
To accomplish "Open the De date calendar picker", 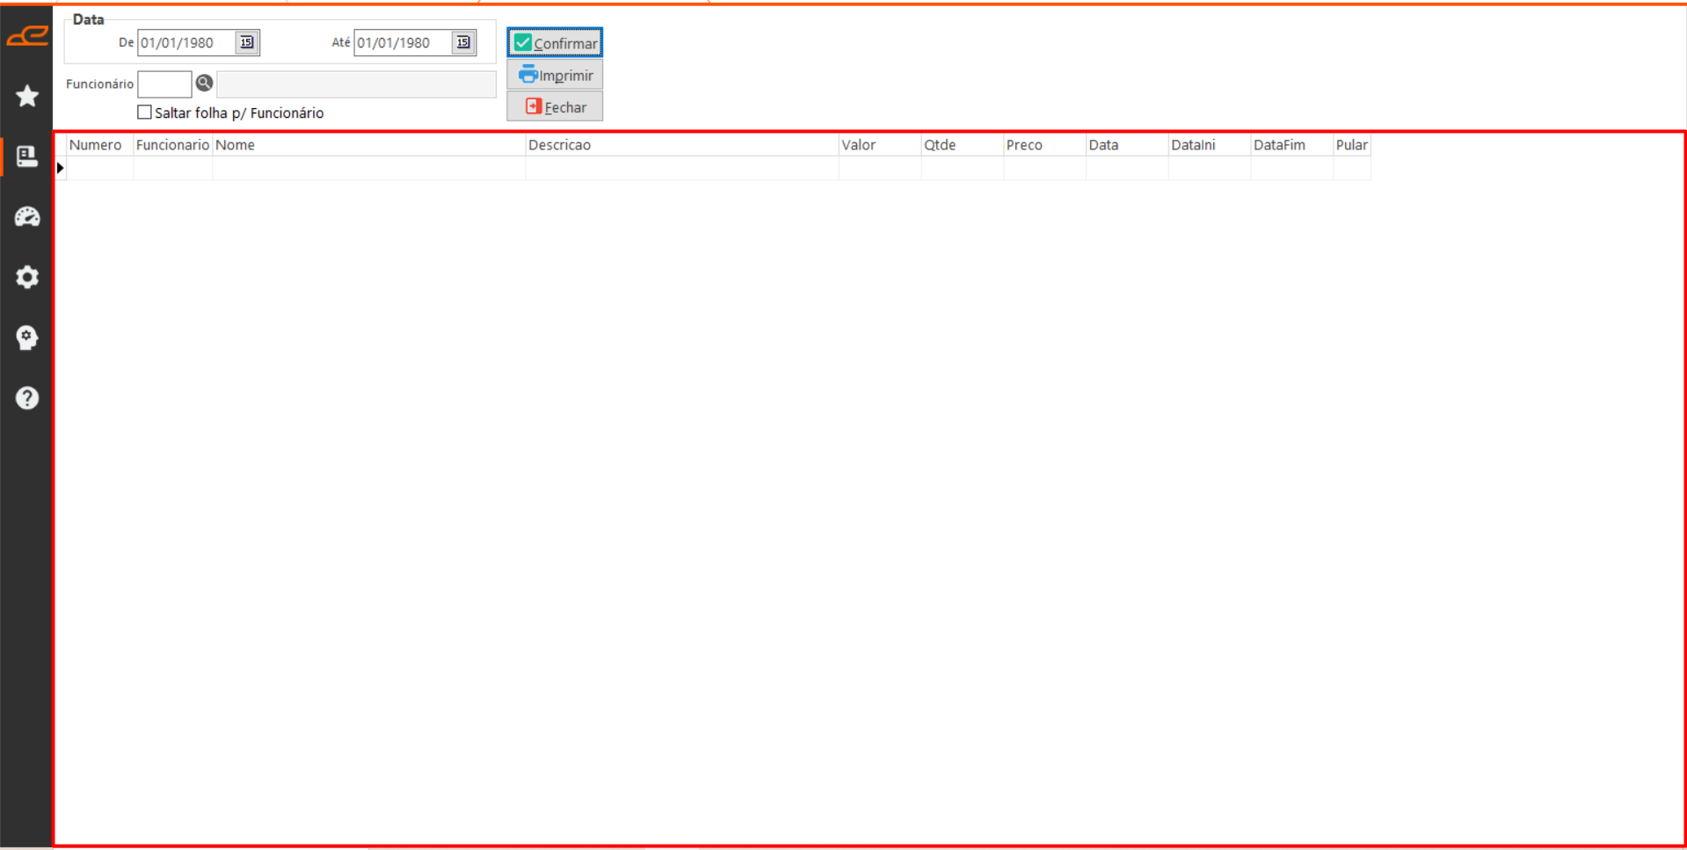I will (247, 42).
